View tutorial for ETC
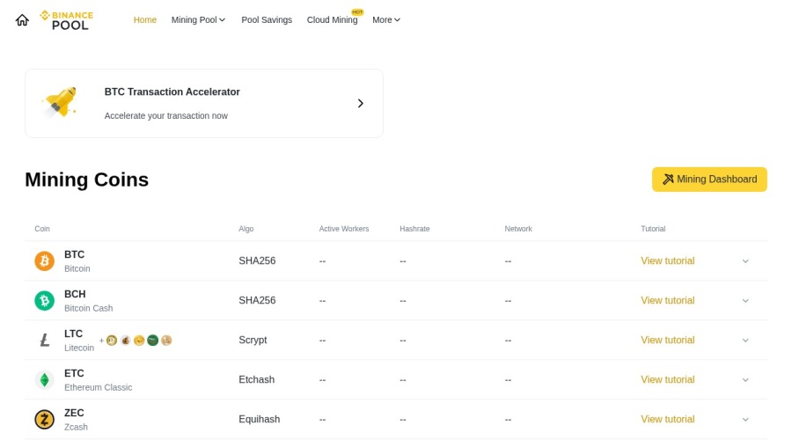792x440 pixels. click(x=668, y=380)
